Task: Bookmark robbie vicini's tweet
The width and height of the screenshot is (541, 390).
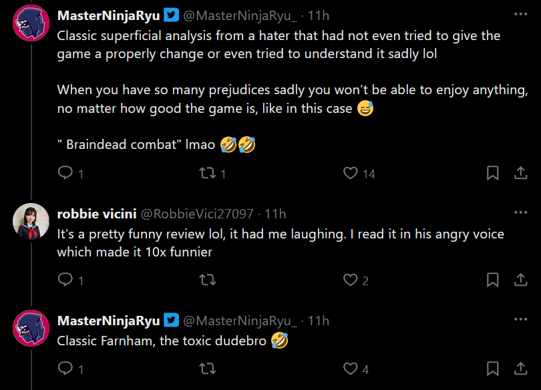Action: tap(492, 280)
